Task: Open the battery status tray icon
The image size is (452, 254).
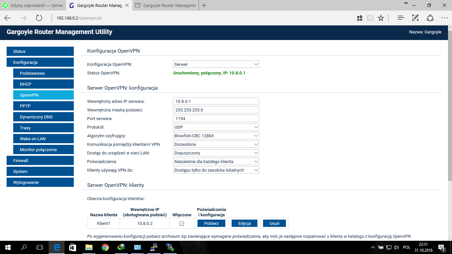Action: click(x=381, y=247)
